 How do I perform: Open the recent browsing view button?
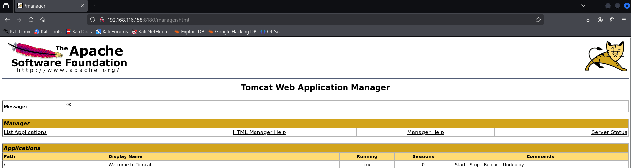coord(6,6)
